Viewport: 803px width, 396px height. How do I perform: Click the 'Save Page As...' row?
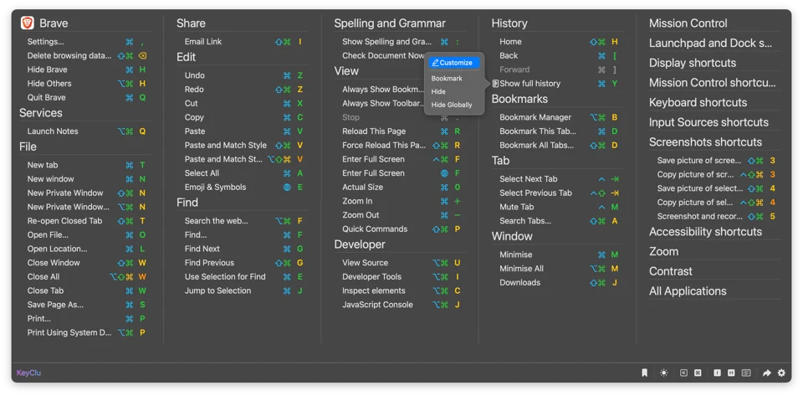(x=86, y=305)
